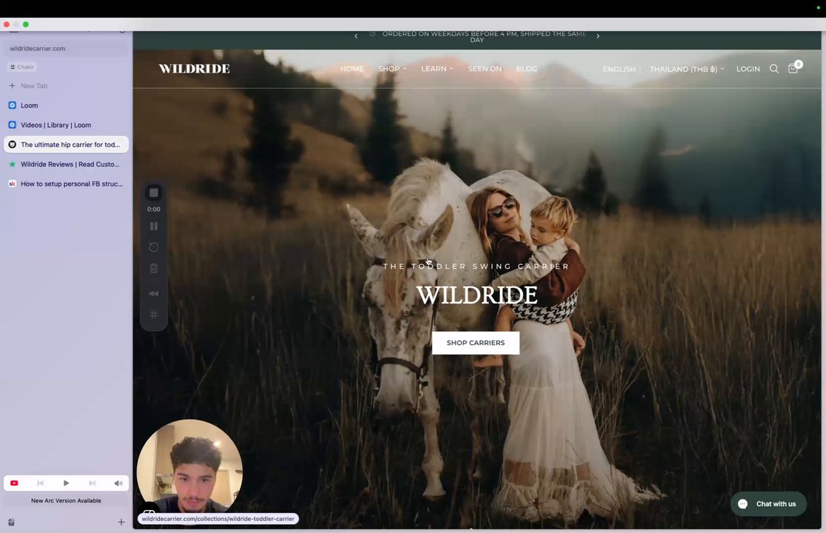This screenshot has width=826, height=533.
Task: Click New Arc Version Available notice
Action: [x=66, y=501]
